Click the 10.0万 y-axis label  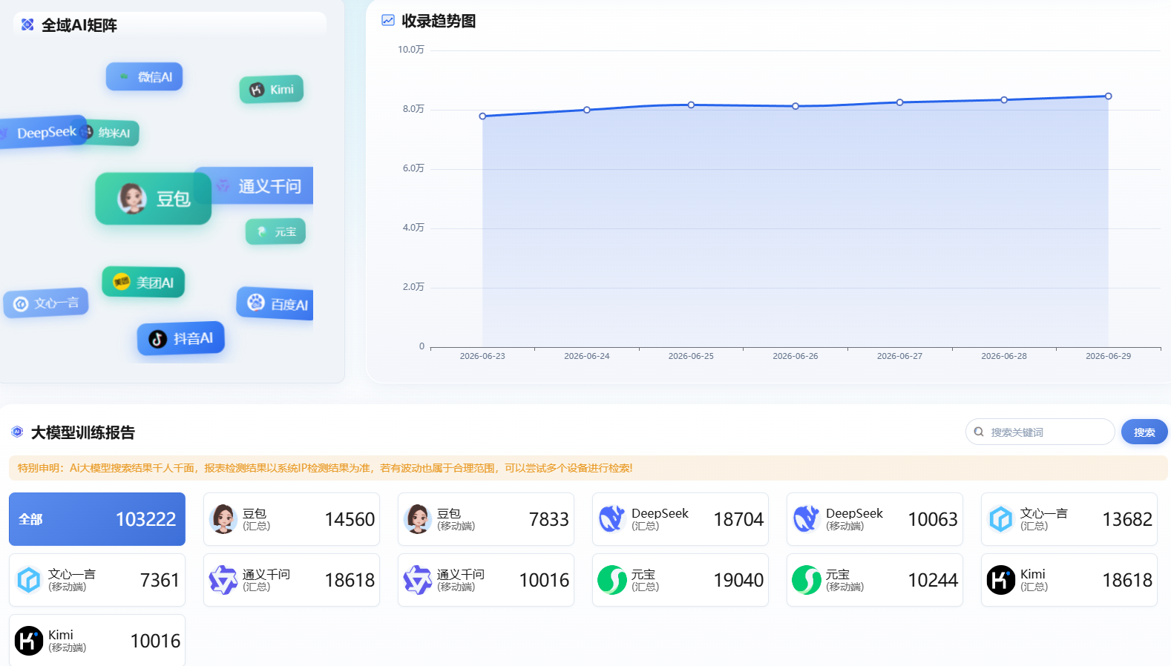click(x=411, y=50)
